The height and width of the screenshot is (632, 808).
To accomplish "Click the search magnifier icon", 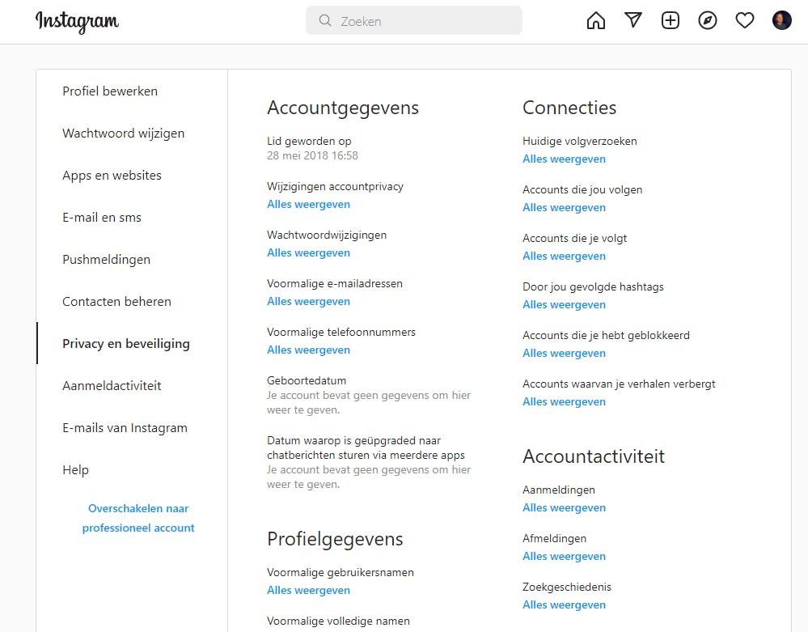I will pos(325,21).
